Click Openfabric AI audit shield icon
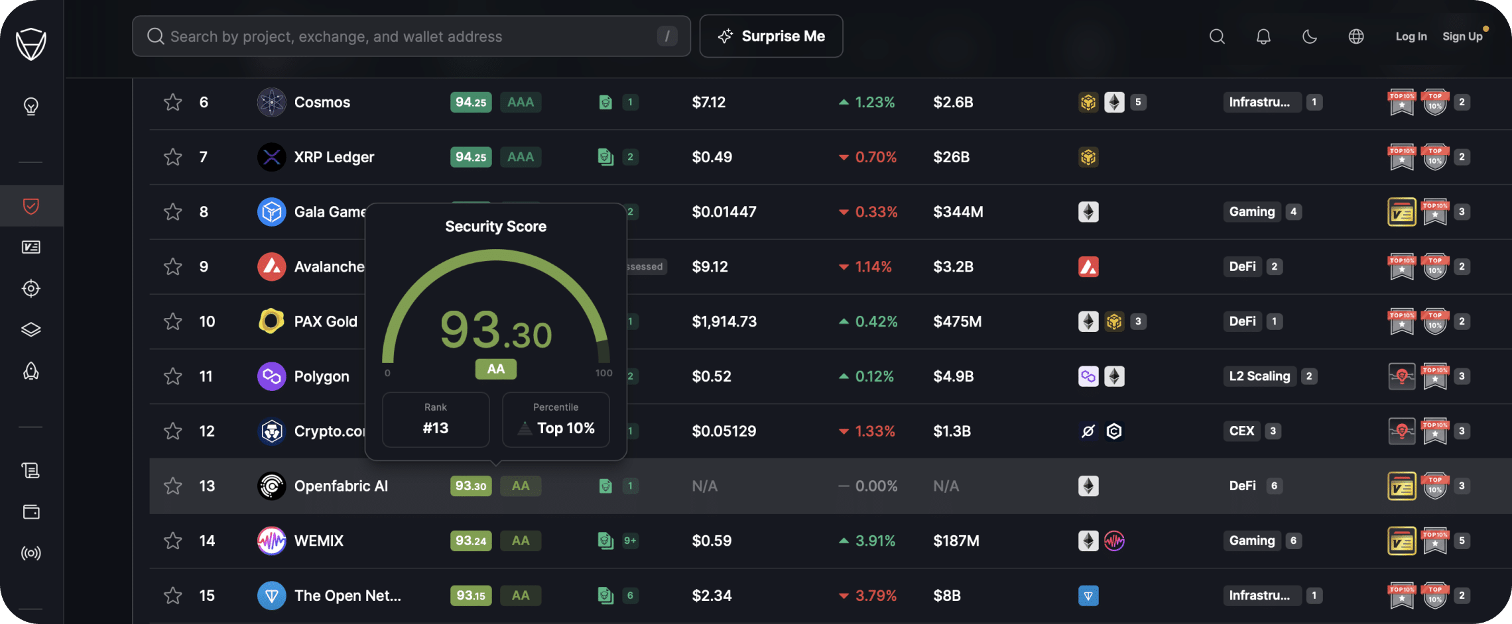The image size is (1512, 624). pos(605,486)
